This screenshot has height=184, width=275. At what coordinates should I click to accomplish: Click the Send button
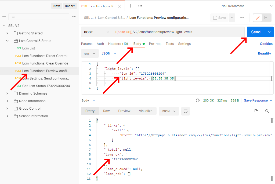[x=255, y=32]
